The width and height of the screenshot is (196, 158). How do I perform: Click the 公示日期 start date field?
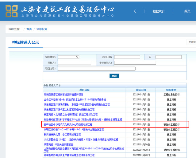click(127, 57)
